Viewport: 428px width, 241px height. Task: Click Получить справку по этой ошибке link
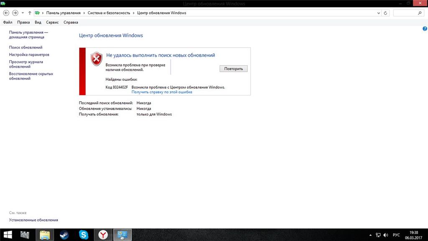(x=162, y=92)
